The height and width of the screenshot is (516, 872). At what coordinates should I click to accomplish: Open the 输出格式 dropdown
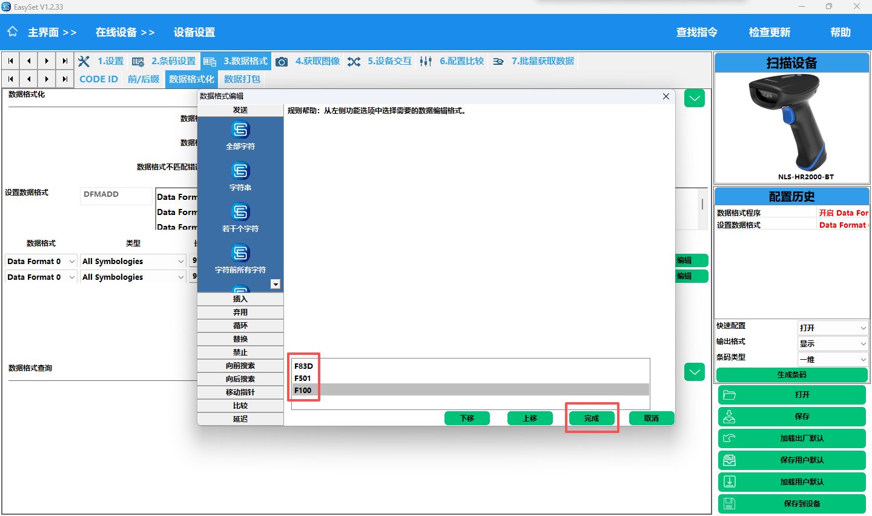833,344
